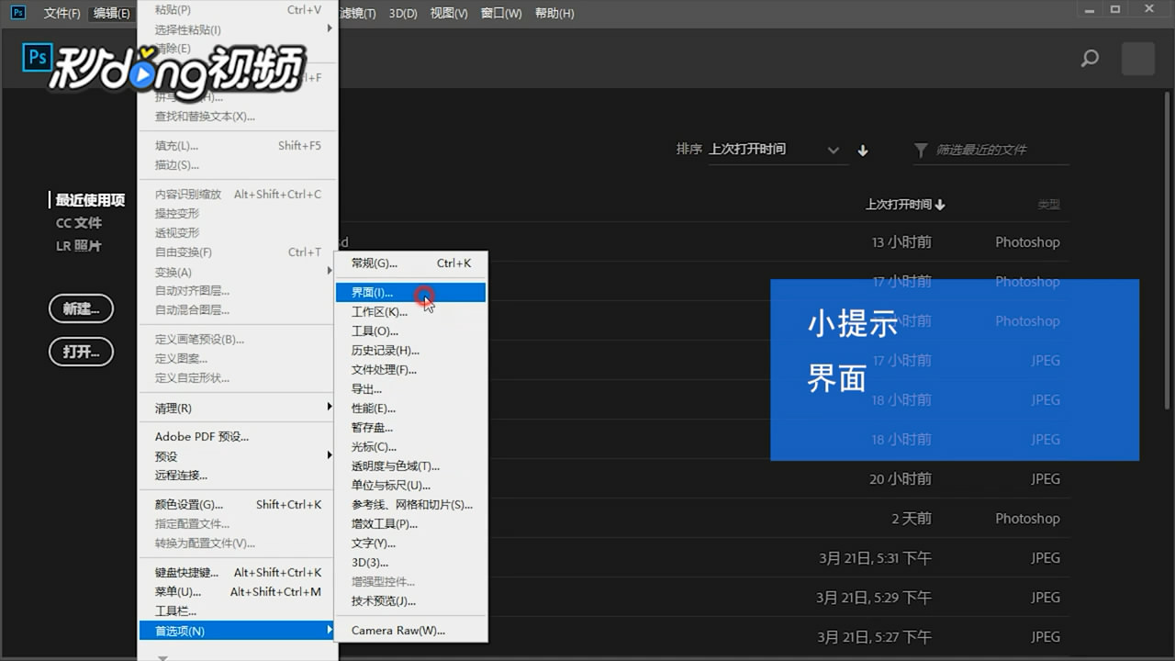Screen dimensions: 1175x661
Task: Expand the 预设 submenu
Action: coord(239,456)
